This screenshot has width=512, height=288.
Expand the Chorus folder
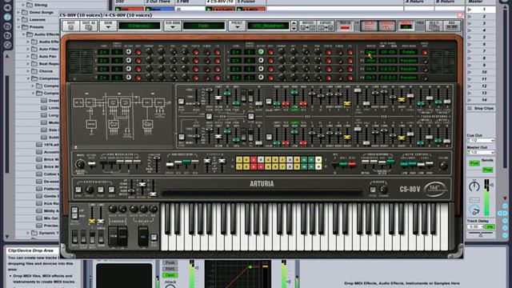pos(29,71)
